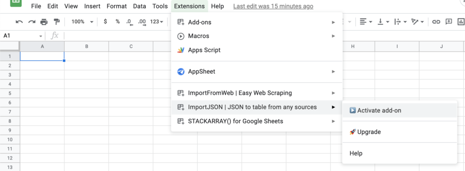Image resolution: width=465 pixels, height=171 pixels.
Task: Open the Name box dropdown arrow
Action: (40, 36)
